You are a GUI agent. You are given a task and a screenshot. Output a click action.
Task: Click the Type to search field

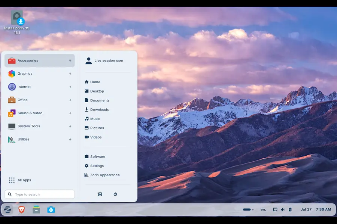tap(40, 195)
